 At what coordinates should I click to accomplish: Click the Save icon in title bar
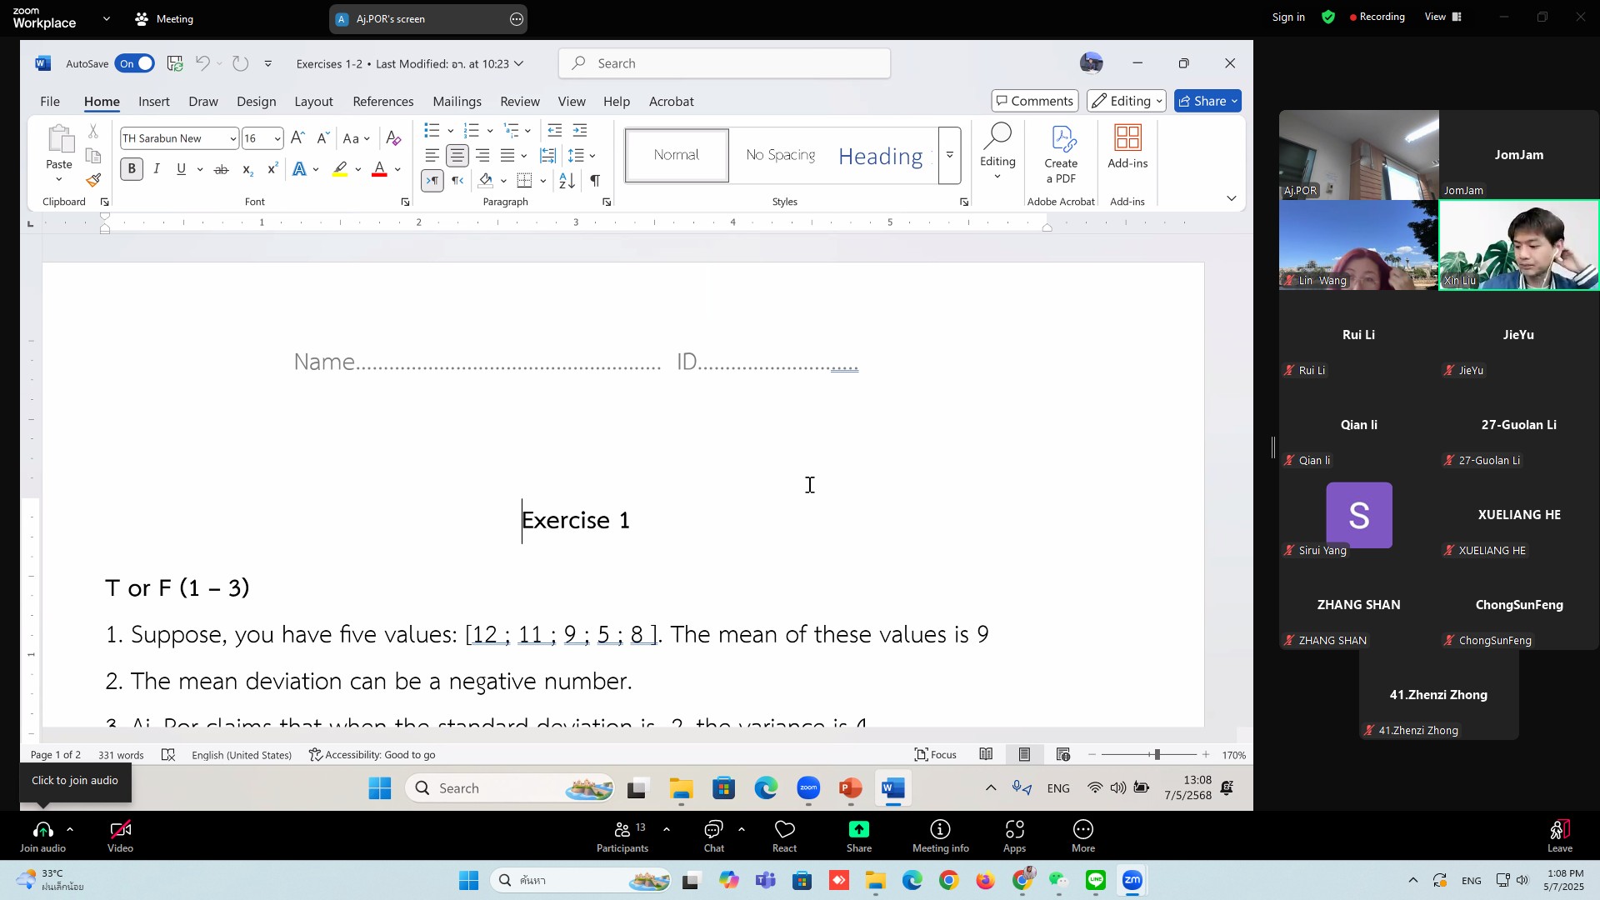pos(175,63)
